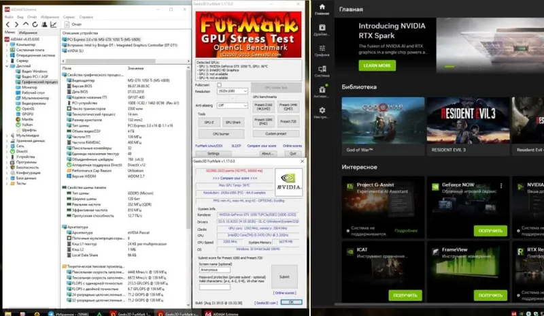Open Вид menu in AIDA64
Viewport: 544px width, 316px height.
click(x=20, y=17)
